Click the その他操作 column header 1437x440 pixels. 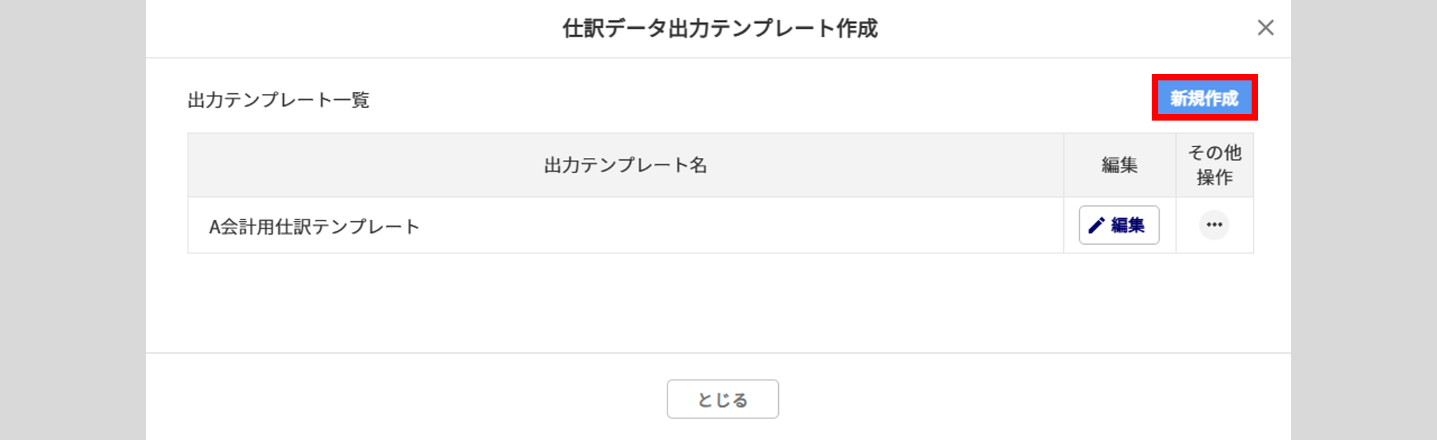[x=1214, y=165]
